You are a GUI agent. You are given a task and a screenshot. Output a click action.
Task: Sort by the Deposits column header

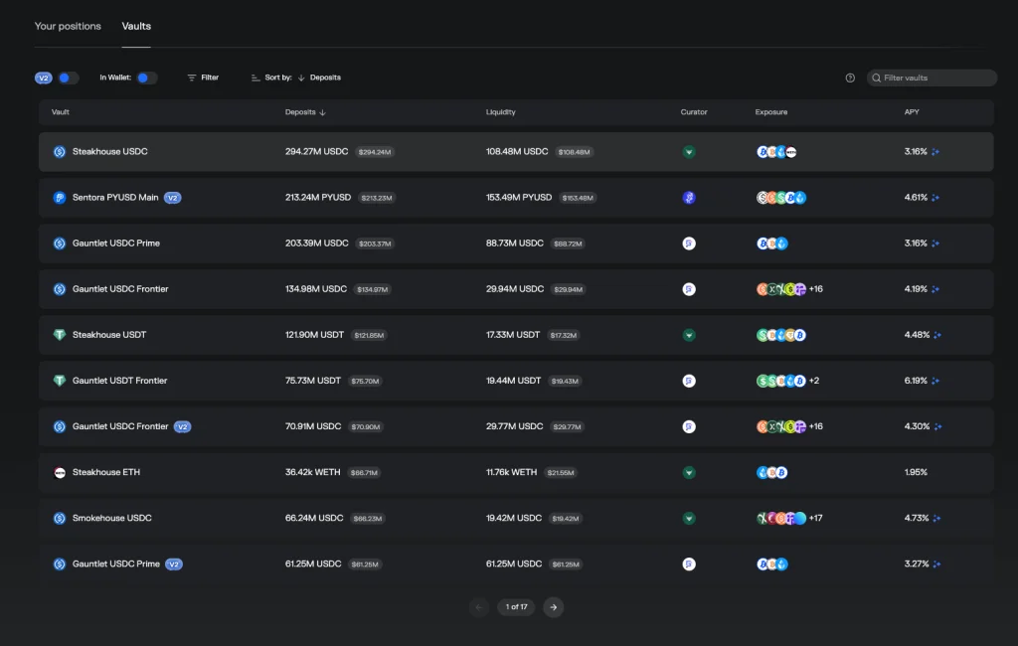pyautogui.click(x=305, y=112)
